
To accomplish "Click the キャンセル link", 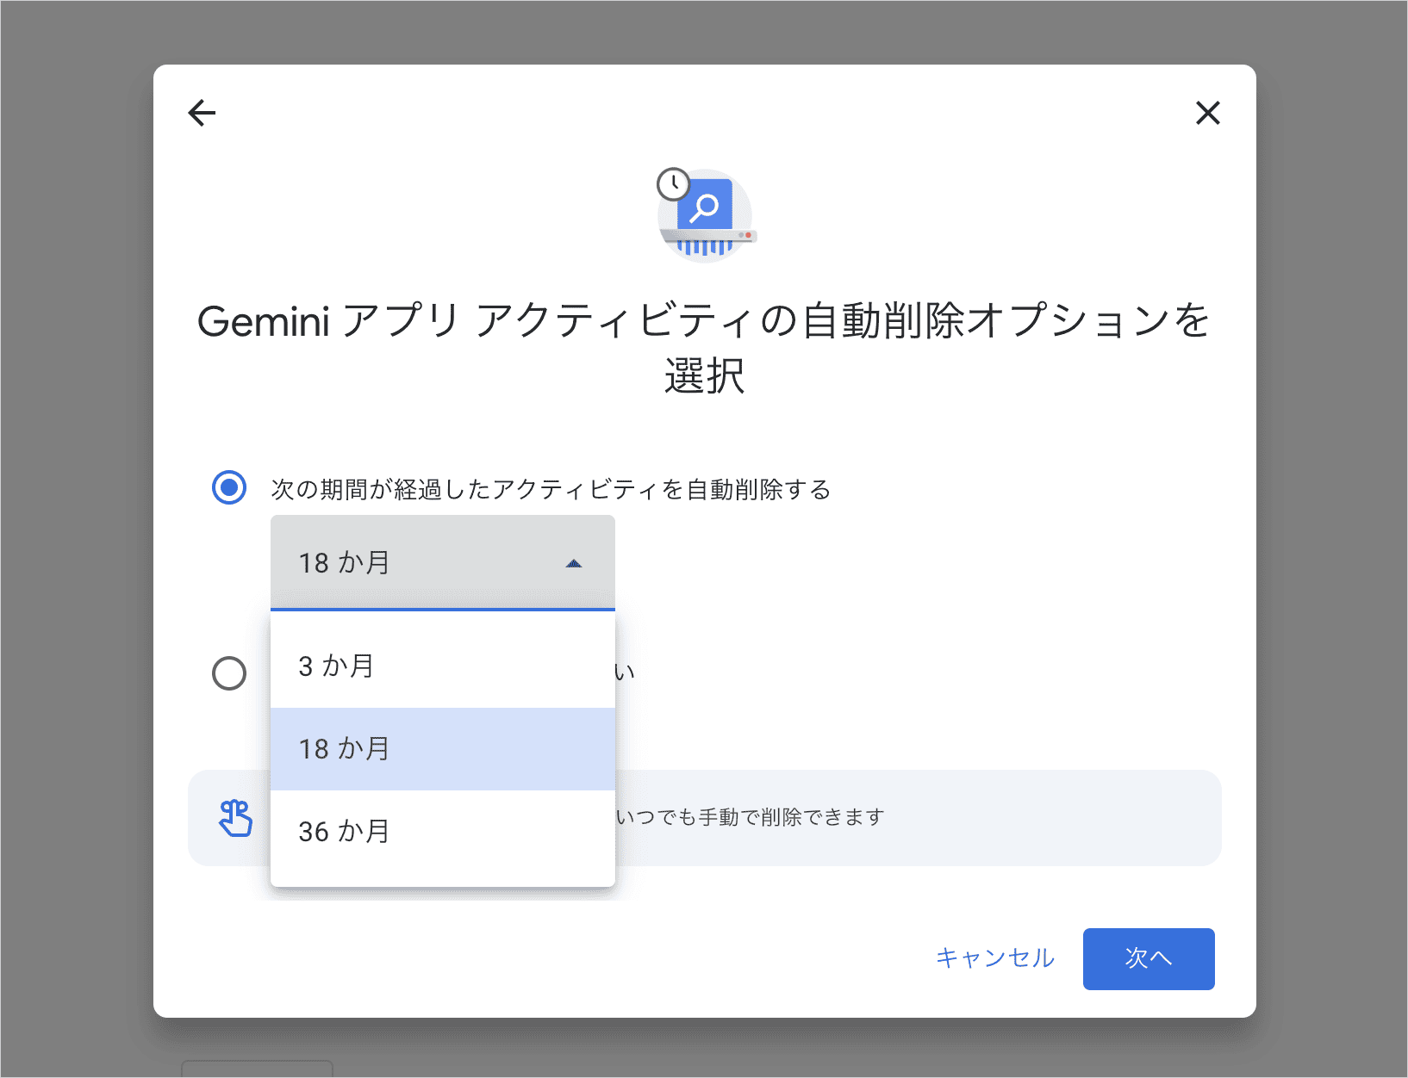I will coord(995,958).
